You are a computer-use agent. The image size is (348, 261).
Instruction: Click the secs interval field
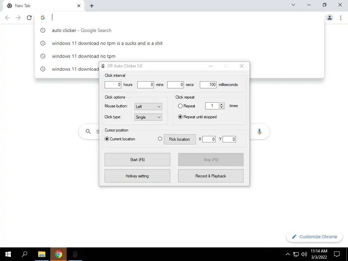[175, 85]
